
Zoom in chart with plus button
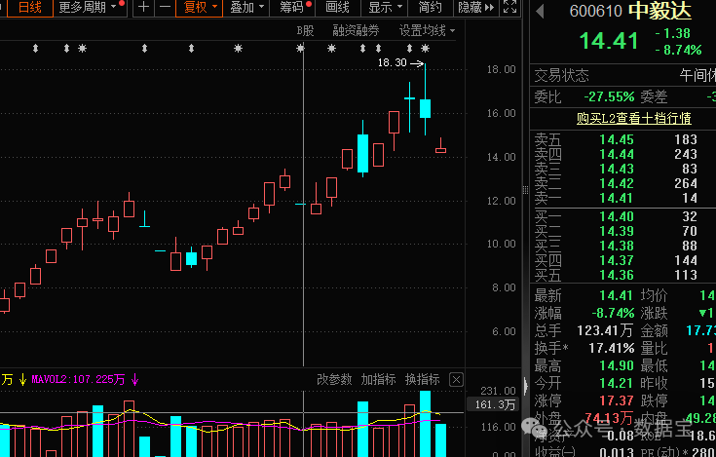[143, 8]
